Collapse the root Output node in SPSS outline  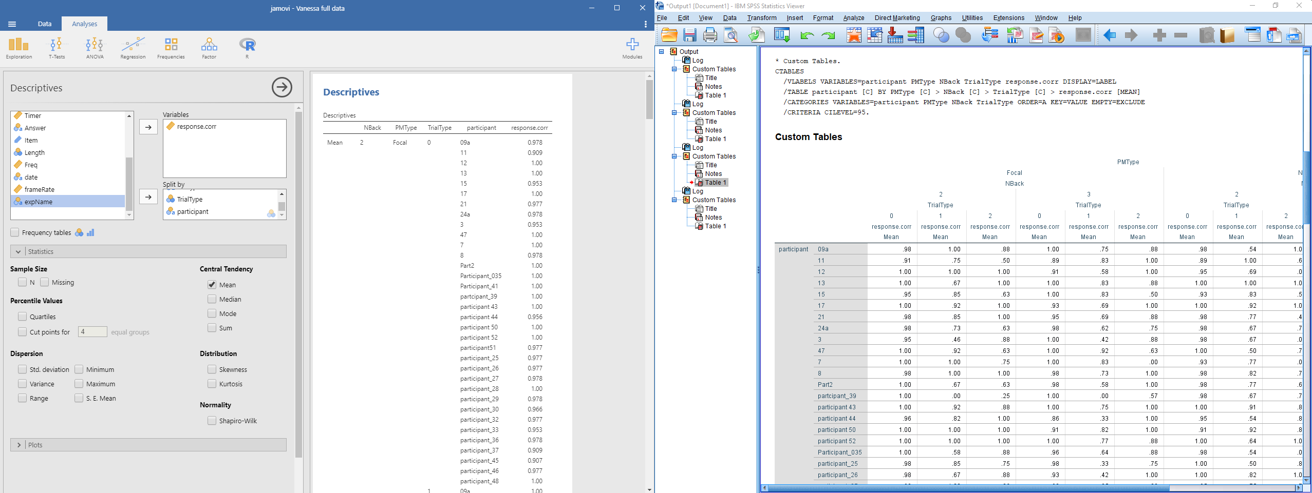point(662,51)
